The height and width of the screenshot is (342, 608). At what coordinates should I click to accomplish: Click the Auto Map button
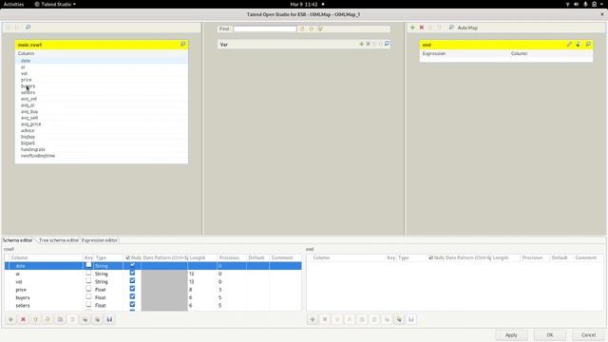tap(467, 28)
